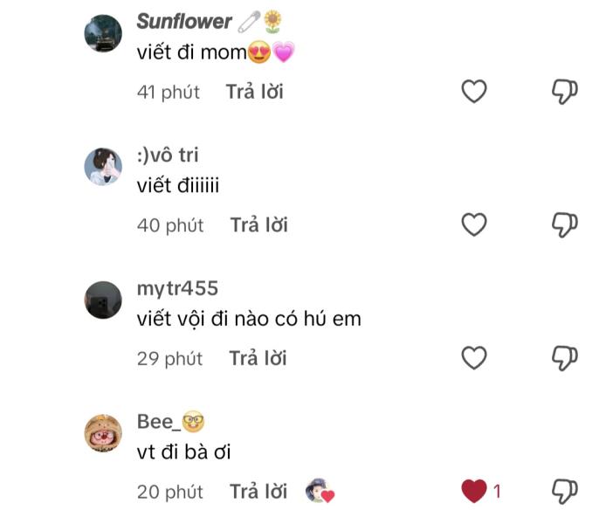Viewport: 599px width, 524px height.
Task: Dislike the comment by :)vô tri
Action: click(565, 224)
